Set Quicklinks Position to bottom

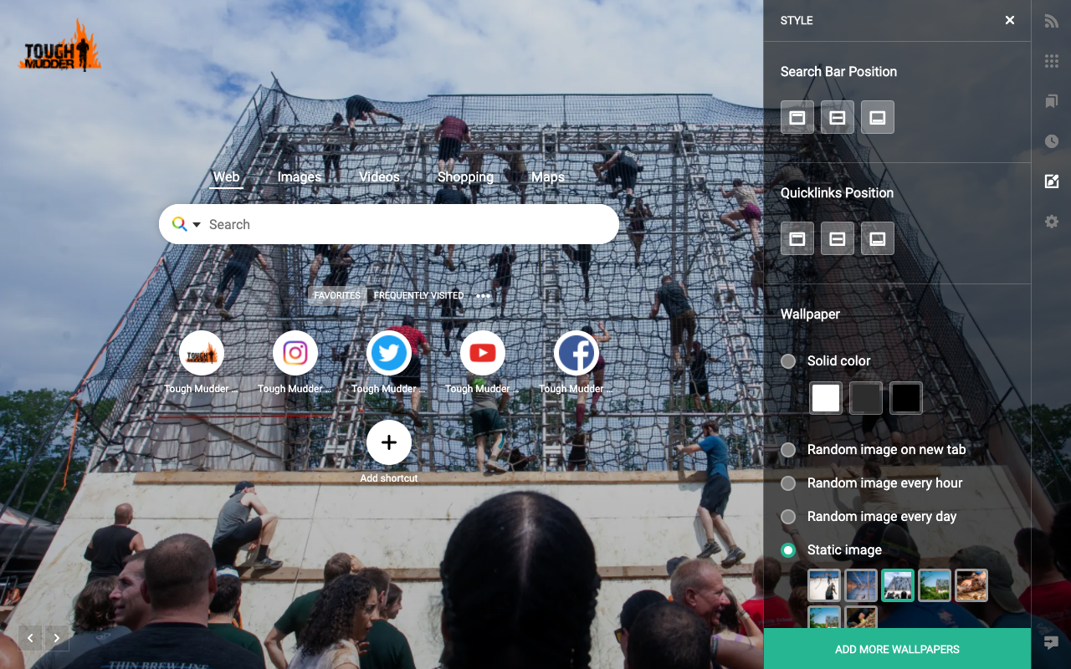click(878, 239)
